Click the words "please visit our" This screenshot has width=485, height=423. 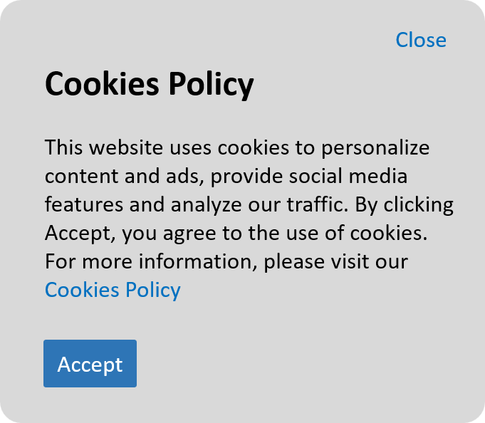click(x=335, y=261)
